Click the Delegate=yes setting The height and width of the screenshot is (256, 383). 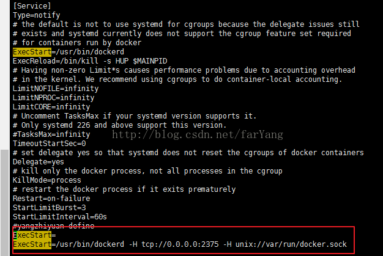point(39,162)
